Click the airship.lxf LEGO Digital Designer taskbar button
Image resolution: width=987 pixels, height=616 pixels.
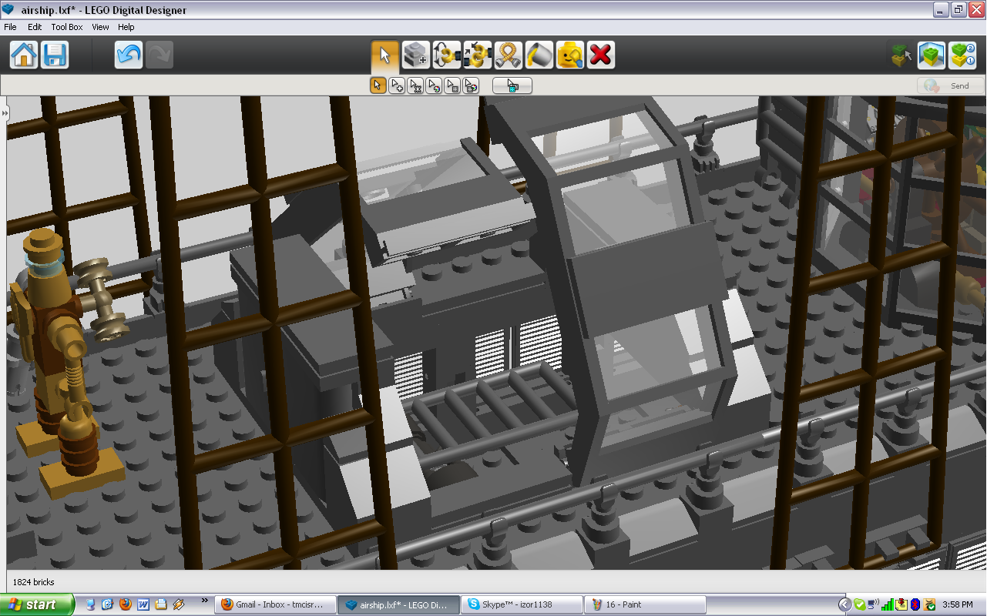[399, 604]
